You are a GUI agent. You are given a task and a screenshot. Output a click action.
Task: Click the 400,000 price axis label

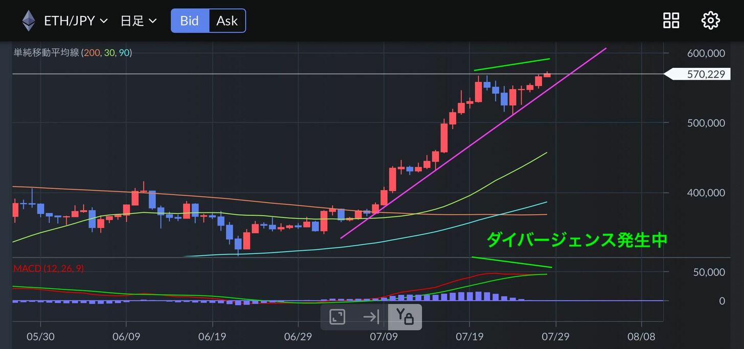pos(706,193)
